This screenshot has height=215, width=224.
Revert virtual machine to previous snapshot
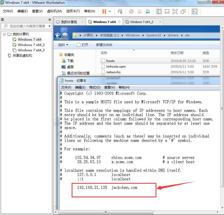pos(140,11)
